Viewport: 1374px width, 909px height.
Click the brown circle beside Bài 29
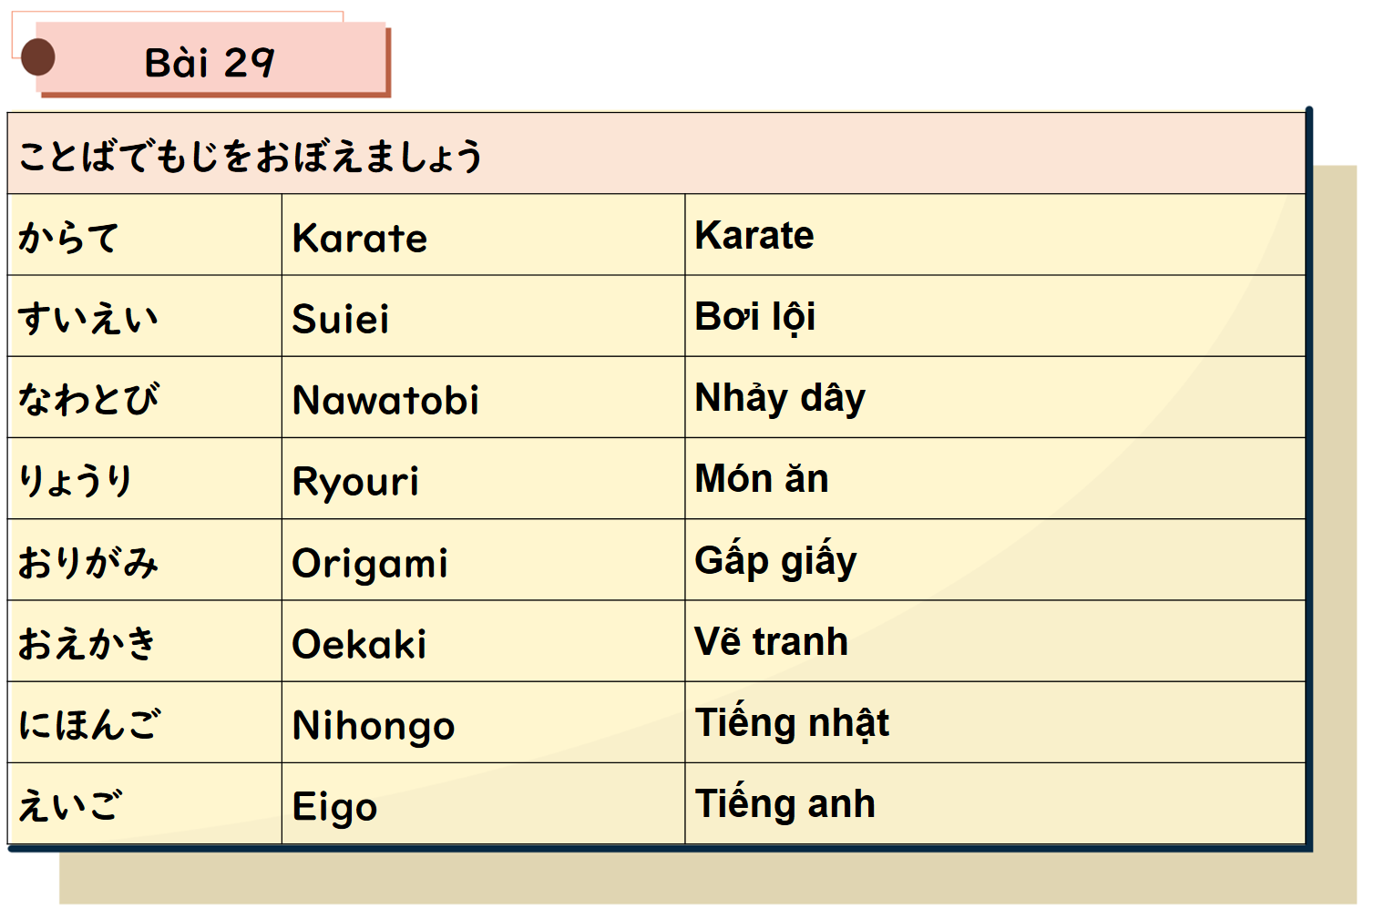click(x=37, y=57)
